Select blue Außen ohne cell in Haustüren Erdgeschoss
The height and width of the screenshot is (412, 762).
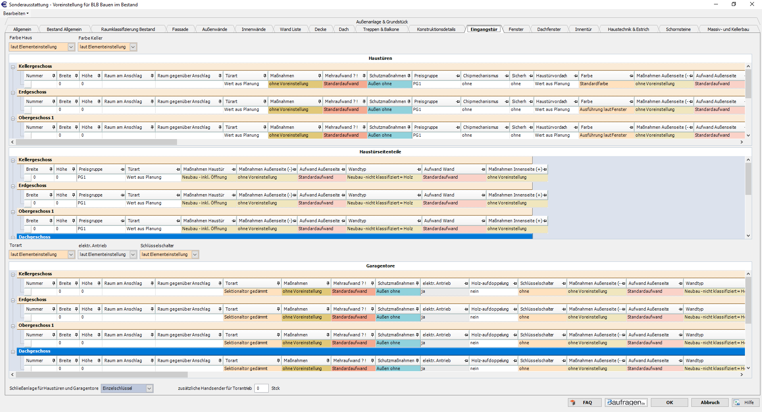click(389, 110)
